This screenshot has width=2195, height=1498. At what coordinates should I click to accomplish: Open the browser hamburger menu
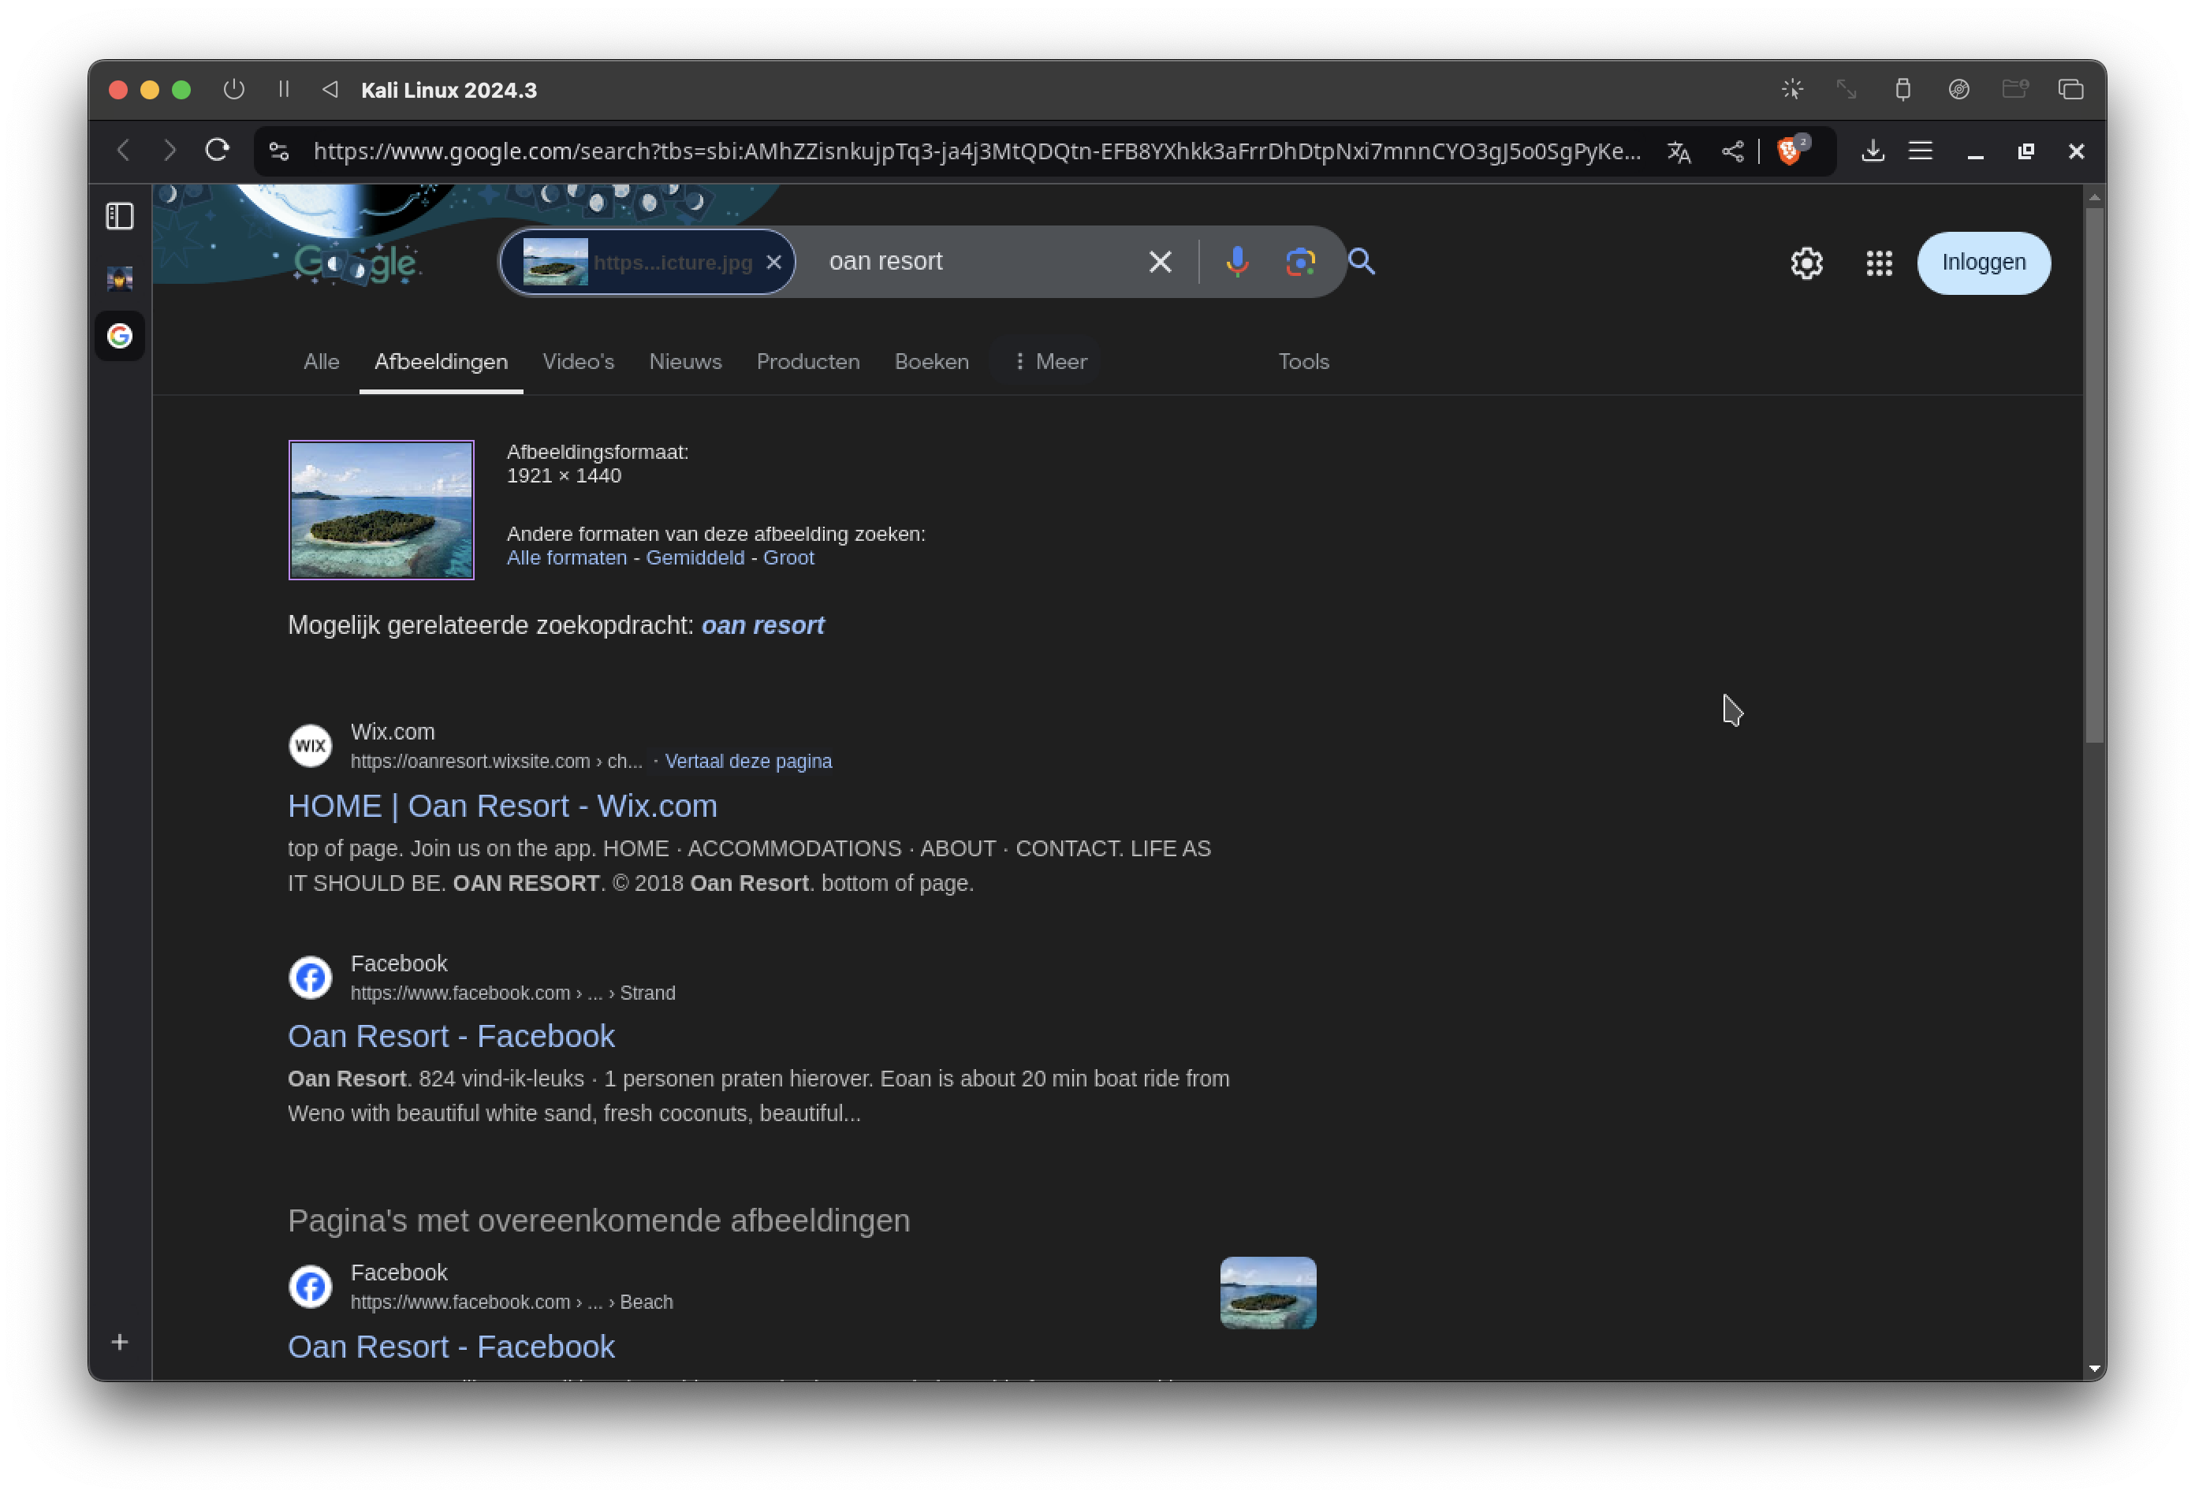tap(1920, 151)
